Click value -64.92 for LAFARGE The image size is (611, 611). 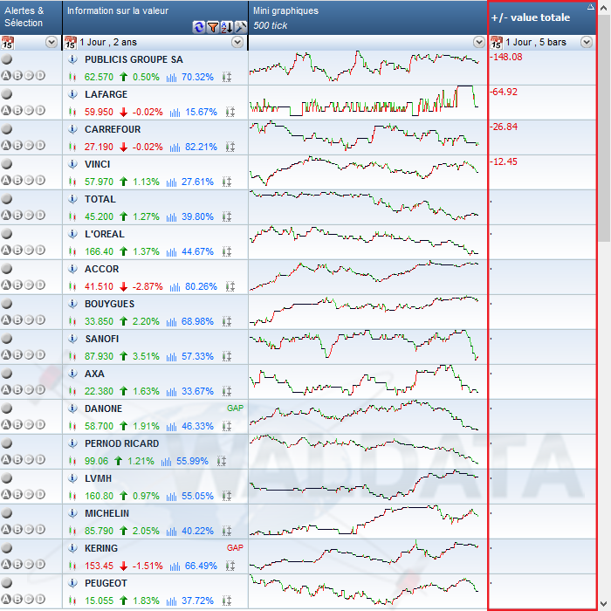point(504,92)
